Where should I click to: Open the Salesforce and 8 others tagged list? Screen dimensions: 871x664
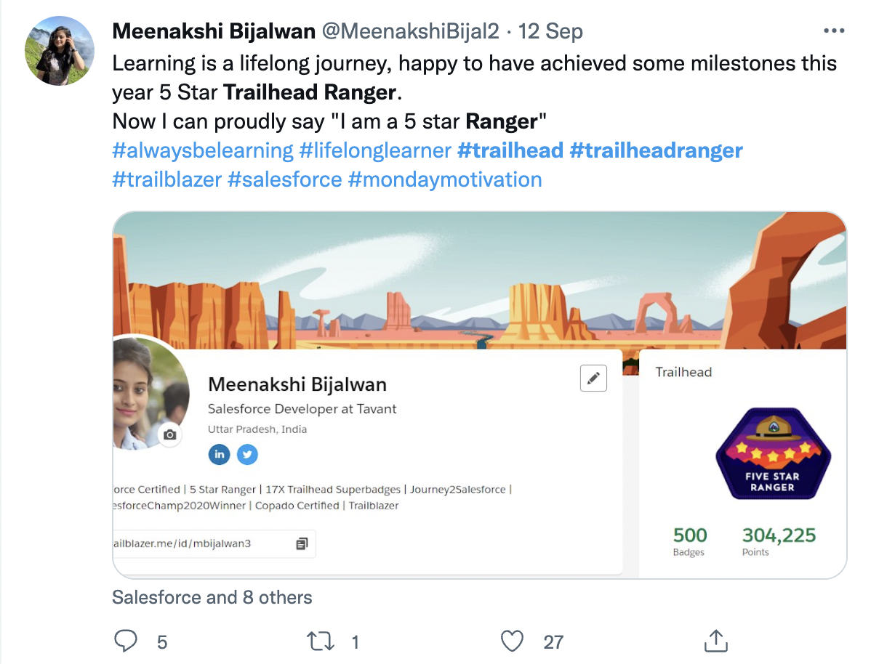[212, 597]
